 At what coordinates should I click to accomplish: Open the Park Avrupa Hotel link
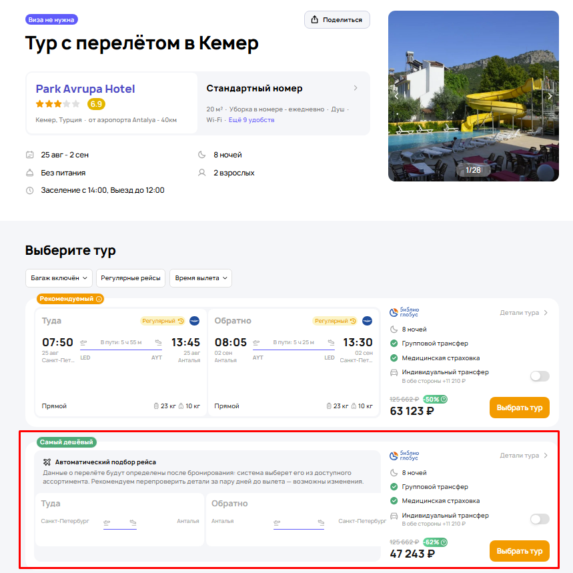(x=85, y=89)
